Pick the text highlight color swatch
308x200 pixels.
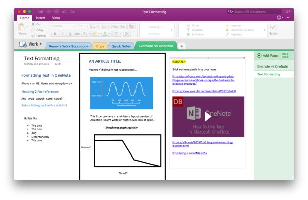click(x=94, y=34)
